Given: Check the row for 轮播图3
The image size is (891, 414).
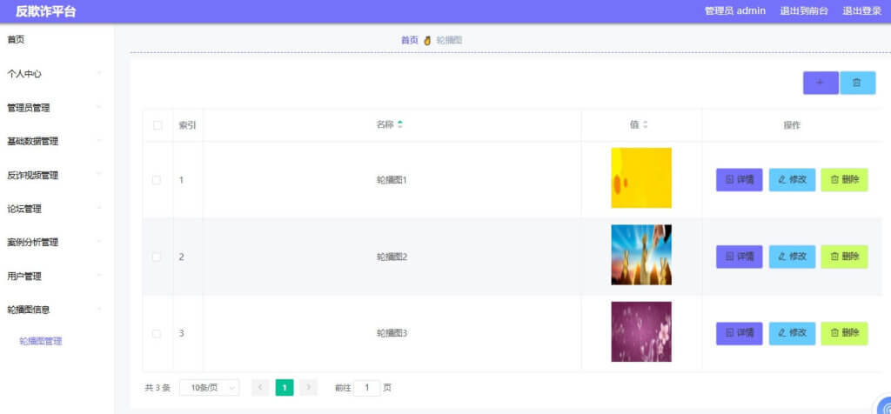Looking at the screenshot, I should click(157, 333).
